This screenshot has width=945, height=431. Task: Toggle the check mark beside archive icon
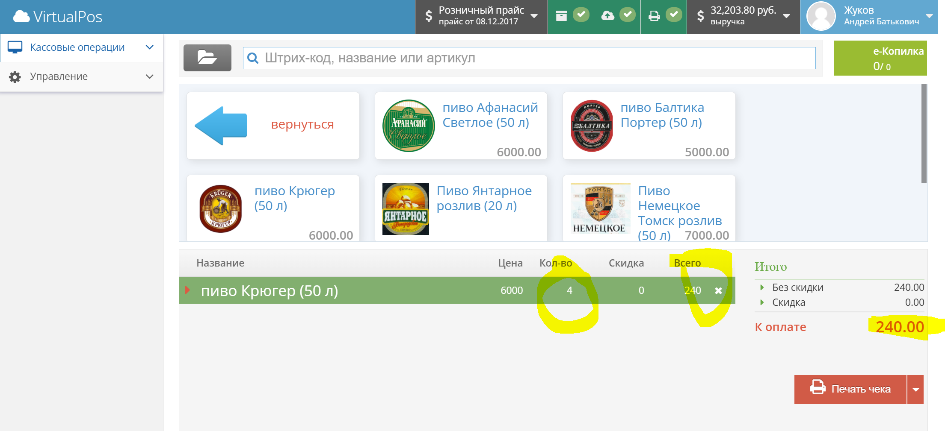pos(581,15)
